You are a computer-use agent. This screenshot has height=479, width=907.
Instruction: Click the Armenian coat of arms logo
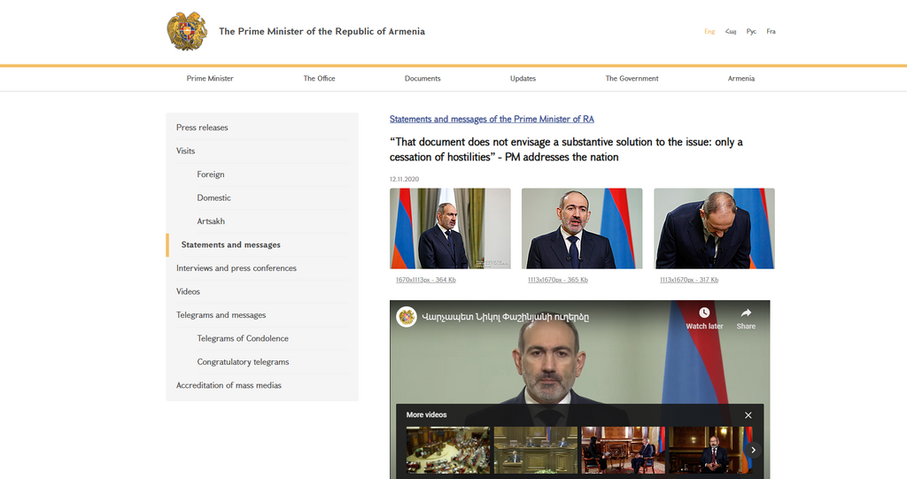point(187,31)
